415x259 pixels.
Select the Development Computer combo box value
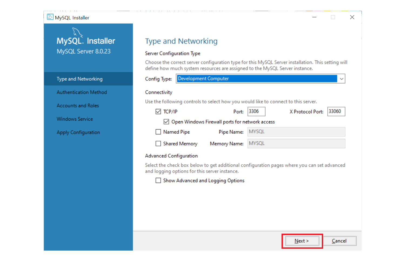[x=257, y=79]
